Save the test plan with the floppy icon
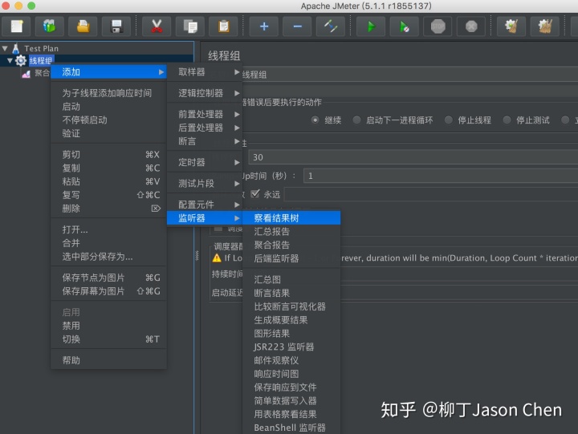 [x=116, y=26]
